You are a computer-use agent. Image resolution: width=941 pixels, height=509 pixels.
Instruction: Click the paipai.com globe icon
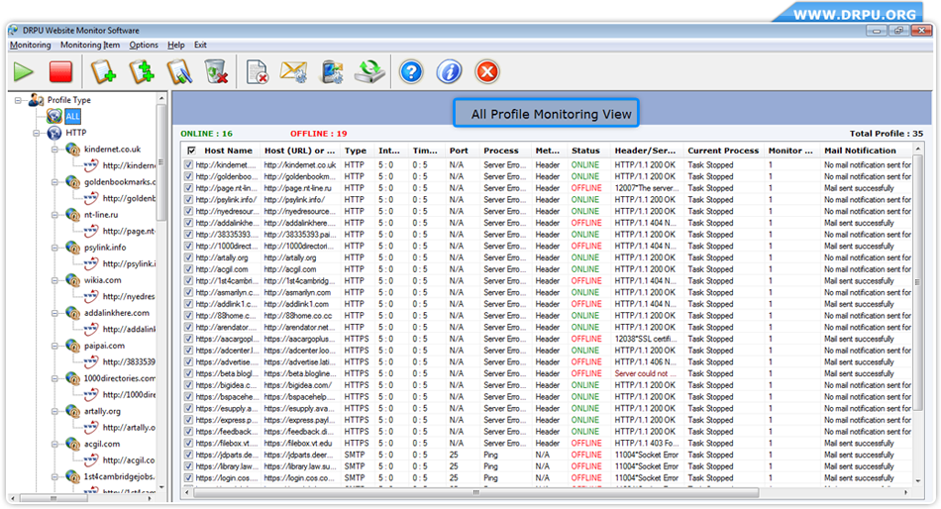pyautogui.click(x=72, y=346)
